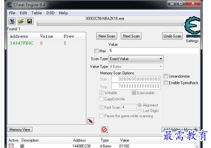211x148 pixels.
Task: Enable the Unrandomizer checkbox
Action: (166, 76)
